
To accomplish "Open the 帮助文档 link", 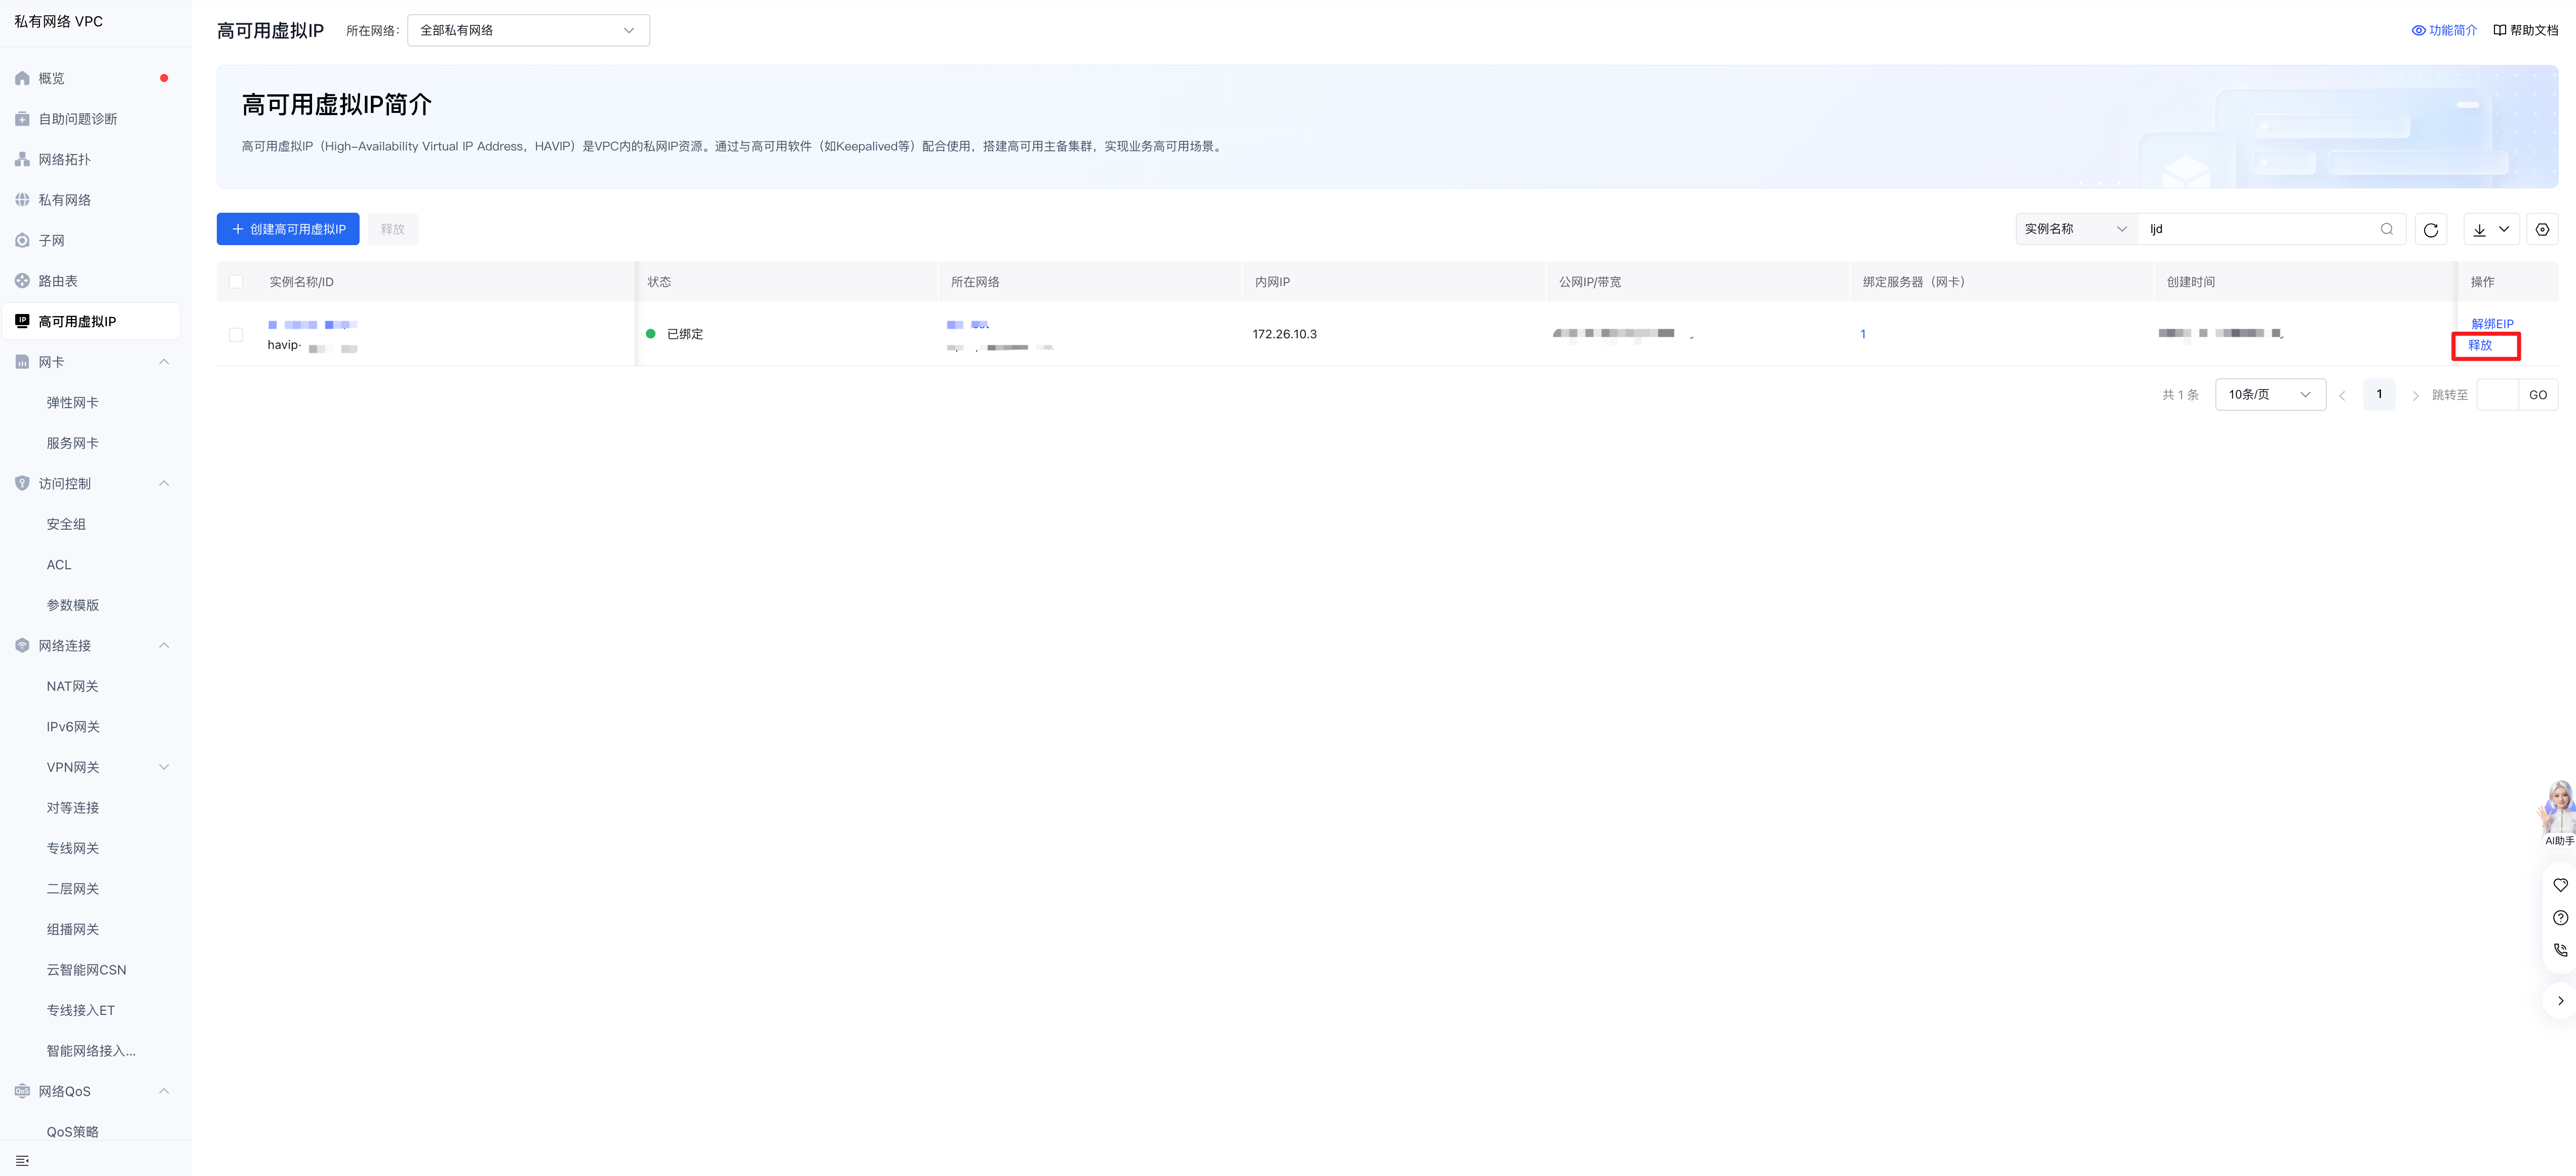I will pyautogui.click(x=2534, y=30).
